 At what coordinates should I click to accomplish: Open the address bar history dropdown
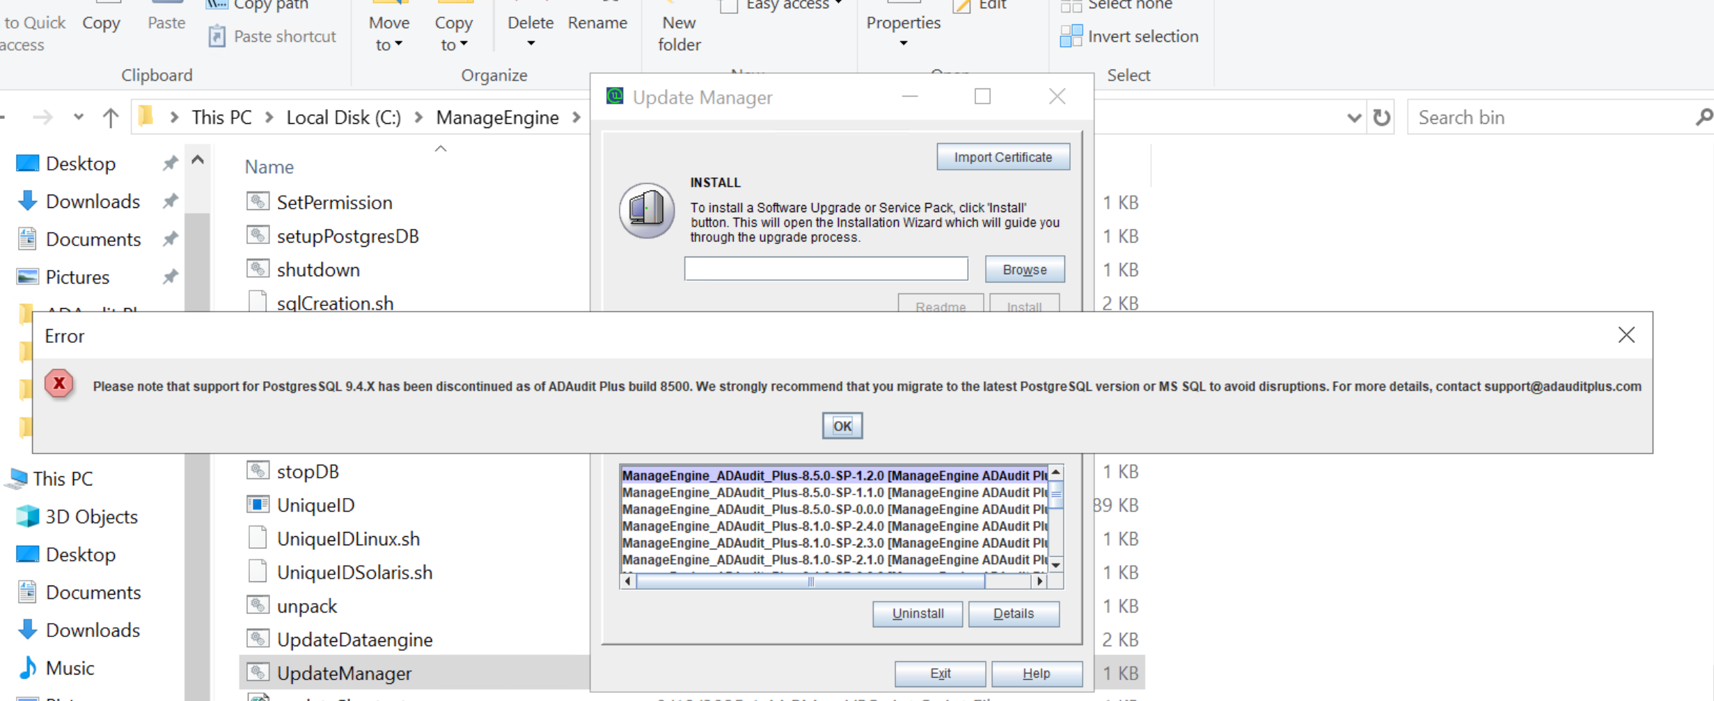(1353, 118)
